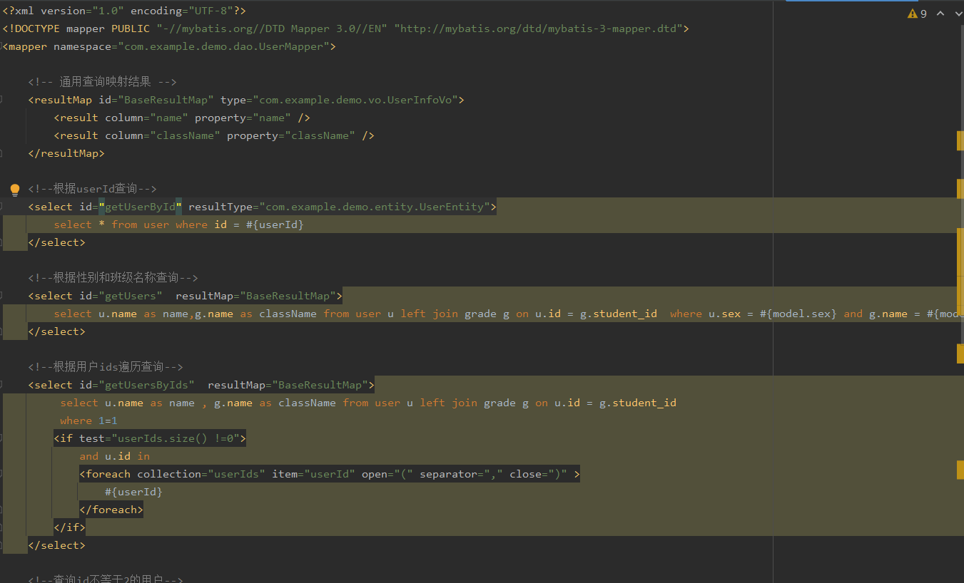Image resolution: width=964 pixels, height=583 pixels.
Task: Jump to previous highlighted problem arrow
Action: click(x=940, y=14)
